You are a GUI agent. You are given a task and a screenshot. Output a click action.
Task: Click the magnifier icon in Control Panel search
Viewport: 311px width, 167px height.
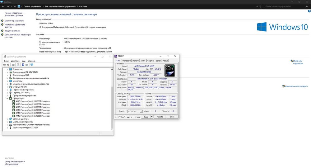tap(307, 6)
